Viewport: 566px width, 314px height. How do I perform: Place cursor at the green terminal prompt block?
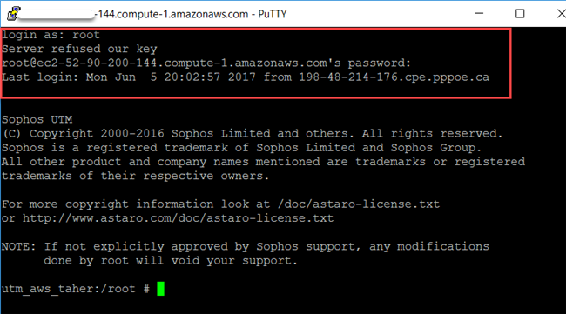pyautogui.click(x=160, y=289)
